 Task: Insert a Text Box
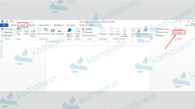click(133, 32)
